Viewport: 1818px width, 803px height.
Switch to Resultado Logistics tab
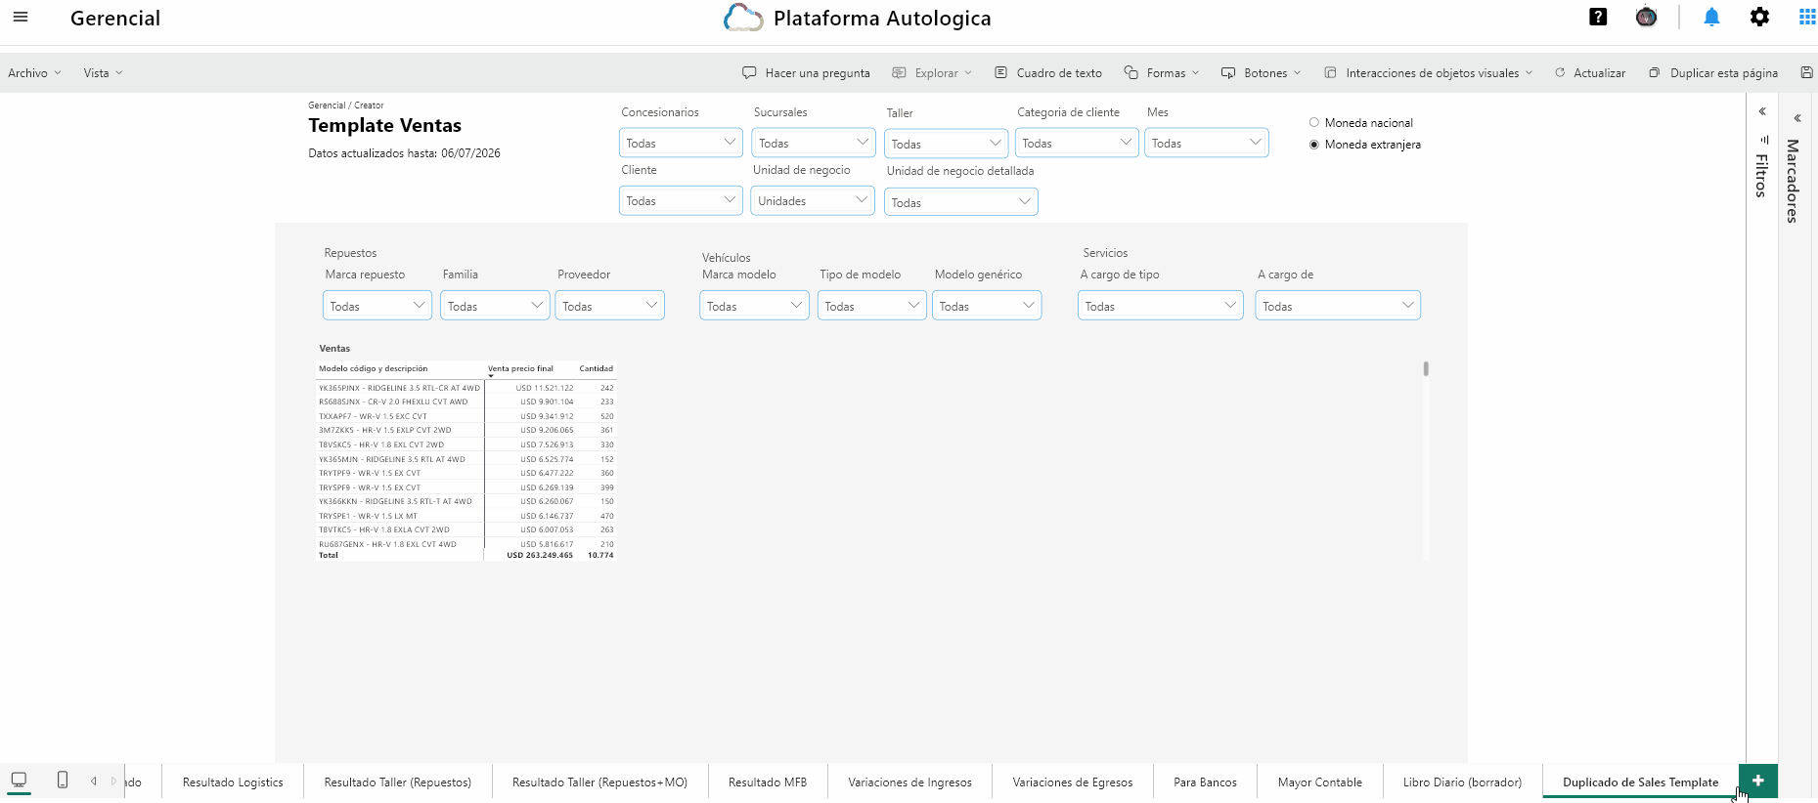(x=233, y=782)
